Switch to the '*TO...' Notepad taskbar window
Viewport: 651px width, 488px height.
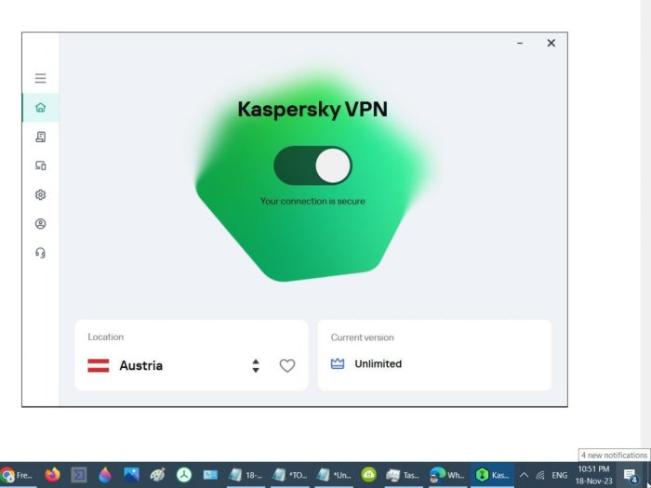tap(290, 475)
